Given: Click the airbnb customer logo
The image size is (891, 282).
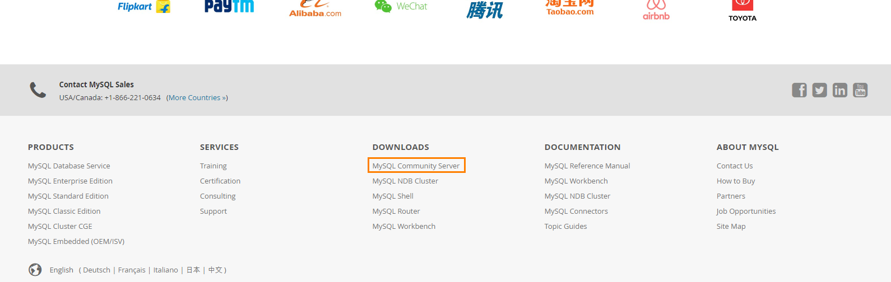Looking at the screenshot, I should click(x=656, y=10).
